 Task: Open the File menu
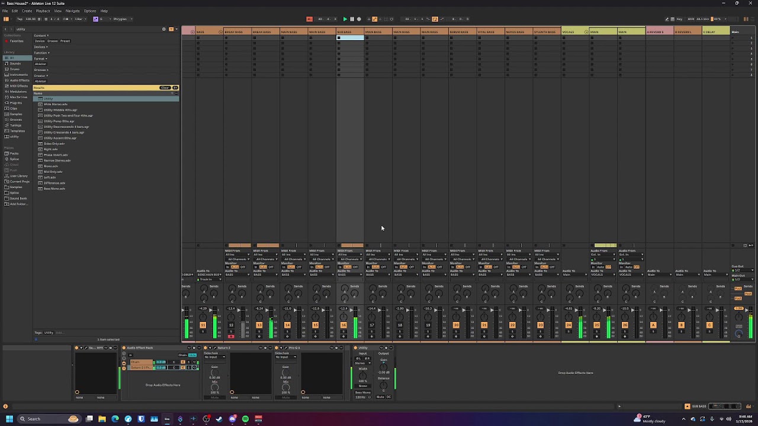5,11
